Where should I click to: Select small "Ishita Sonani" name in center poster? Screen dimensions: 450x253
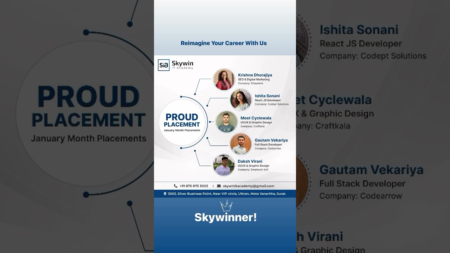pyautogui.click(x=267, y=96)
